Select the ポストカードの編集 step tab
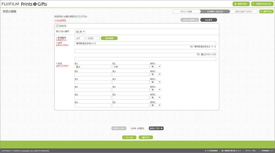275x153 pixels. (186, 12)
